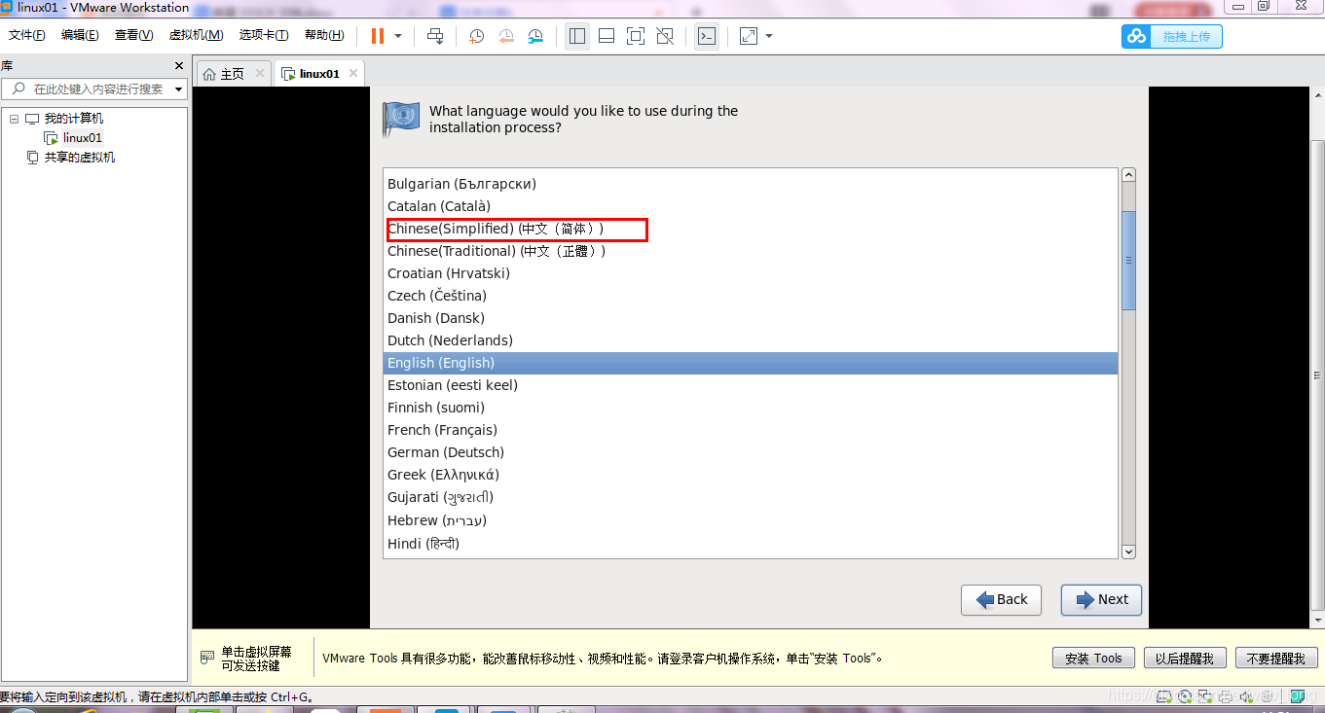Screen dimensions: 1325x713
Task: Select 共享的虚拟机 in the library tree
Action: pos(79,158)
